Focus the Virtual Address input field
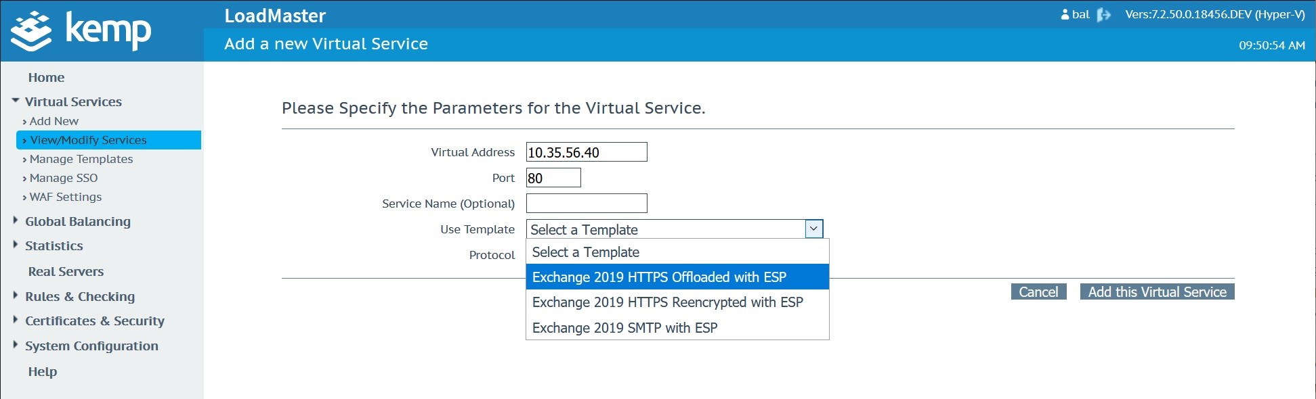Image resolution: width=1316 pixels, height=399 pixels. point(587,152)
